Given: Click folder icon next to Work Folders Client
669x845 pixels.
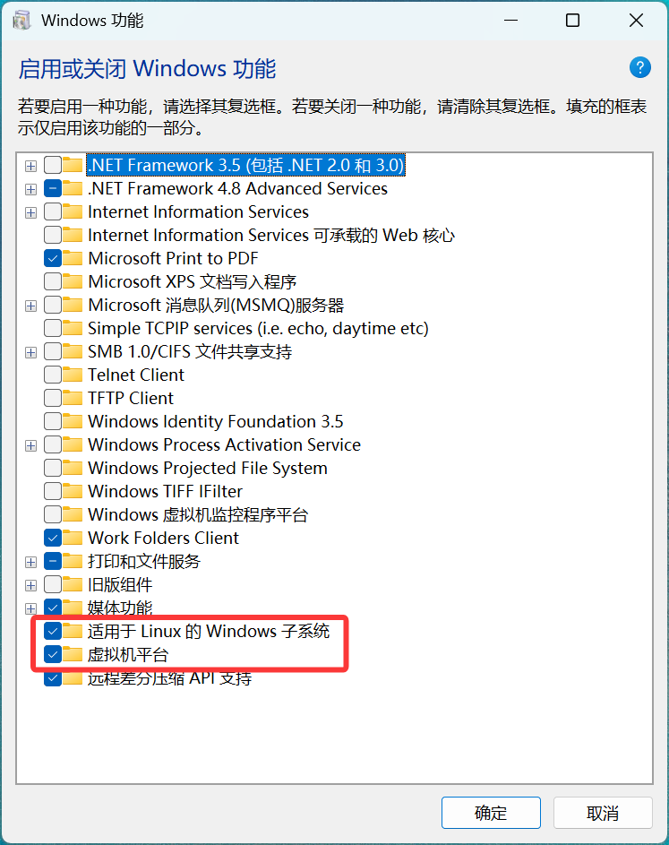Looking at the screenshot, I should (73, 538).
